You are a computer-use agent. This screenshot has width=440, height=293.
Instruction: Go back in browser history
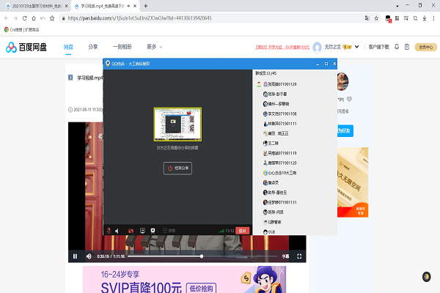[6, 18]
